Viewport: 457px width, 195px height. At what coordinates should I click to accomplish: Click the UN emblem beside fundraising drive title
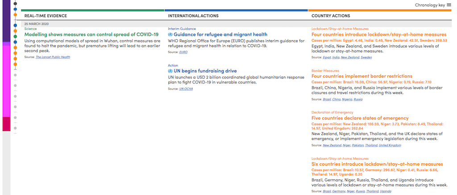(170, 71)
